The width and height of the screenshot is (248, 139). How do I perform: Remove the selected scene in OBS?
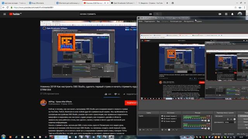coord(143,130)
